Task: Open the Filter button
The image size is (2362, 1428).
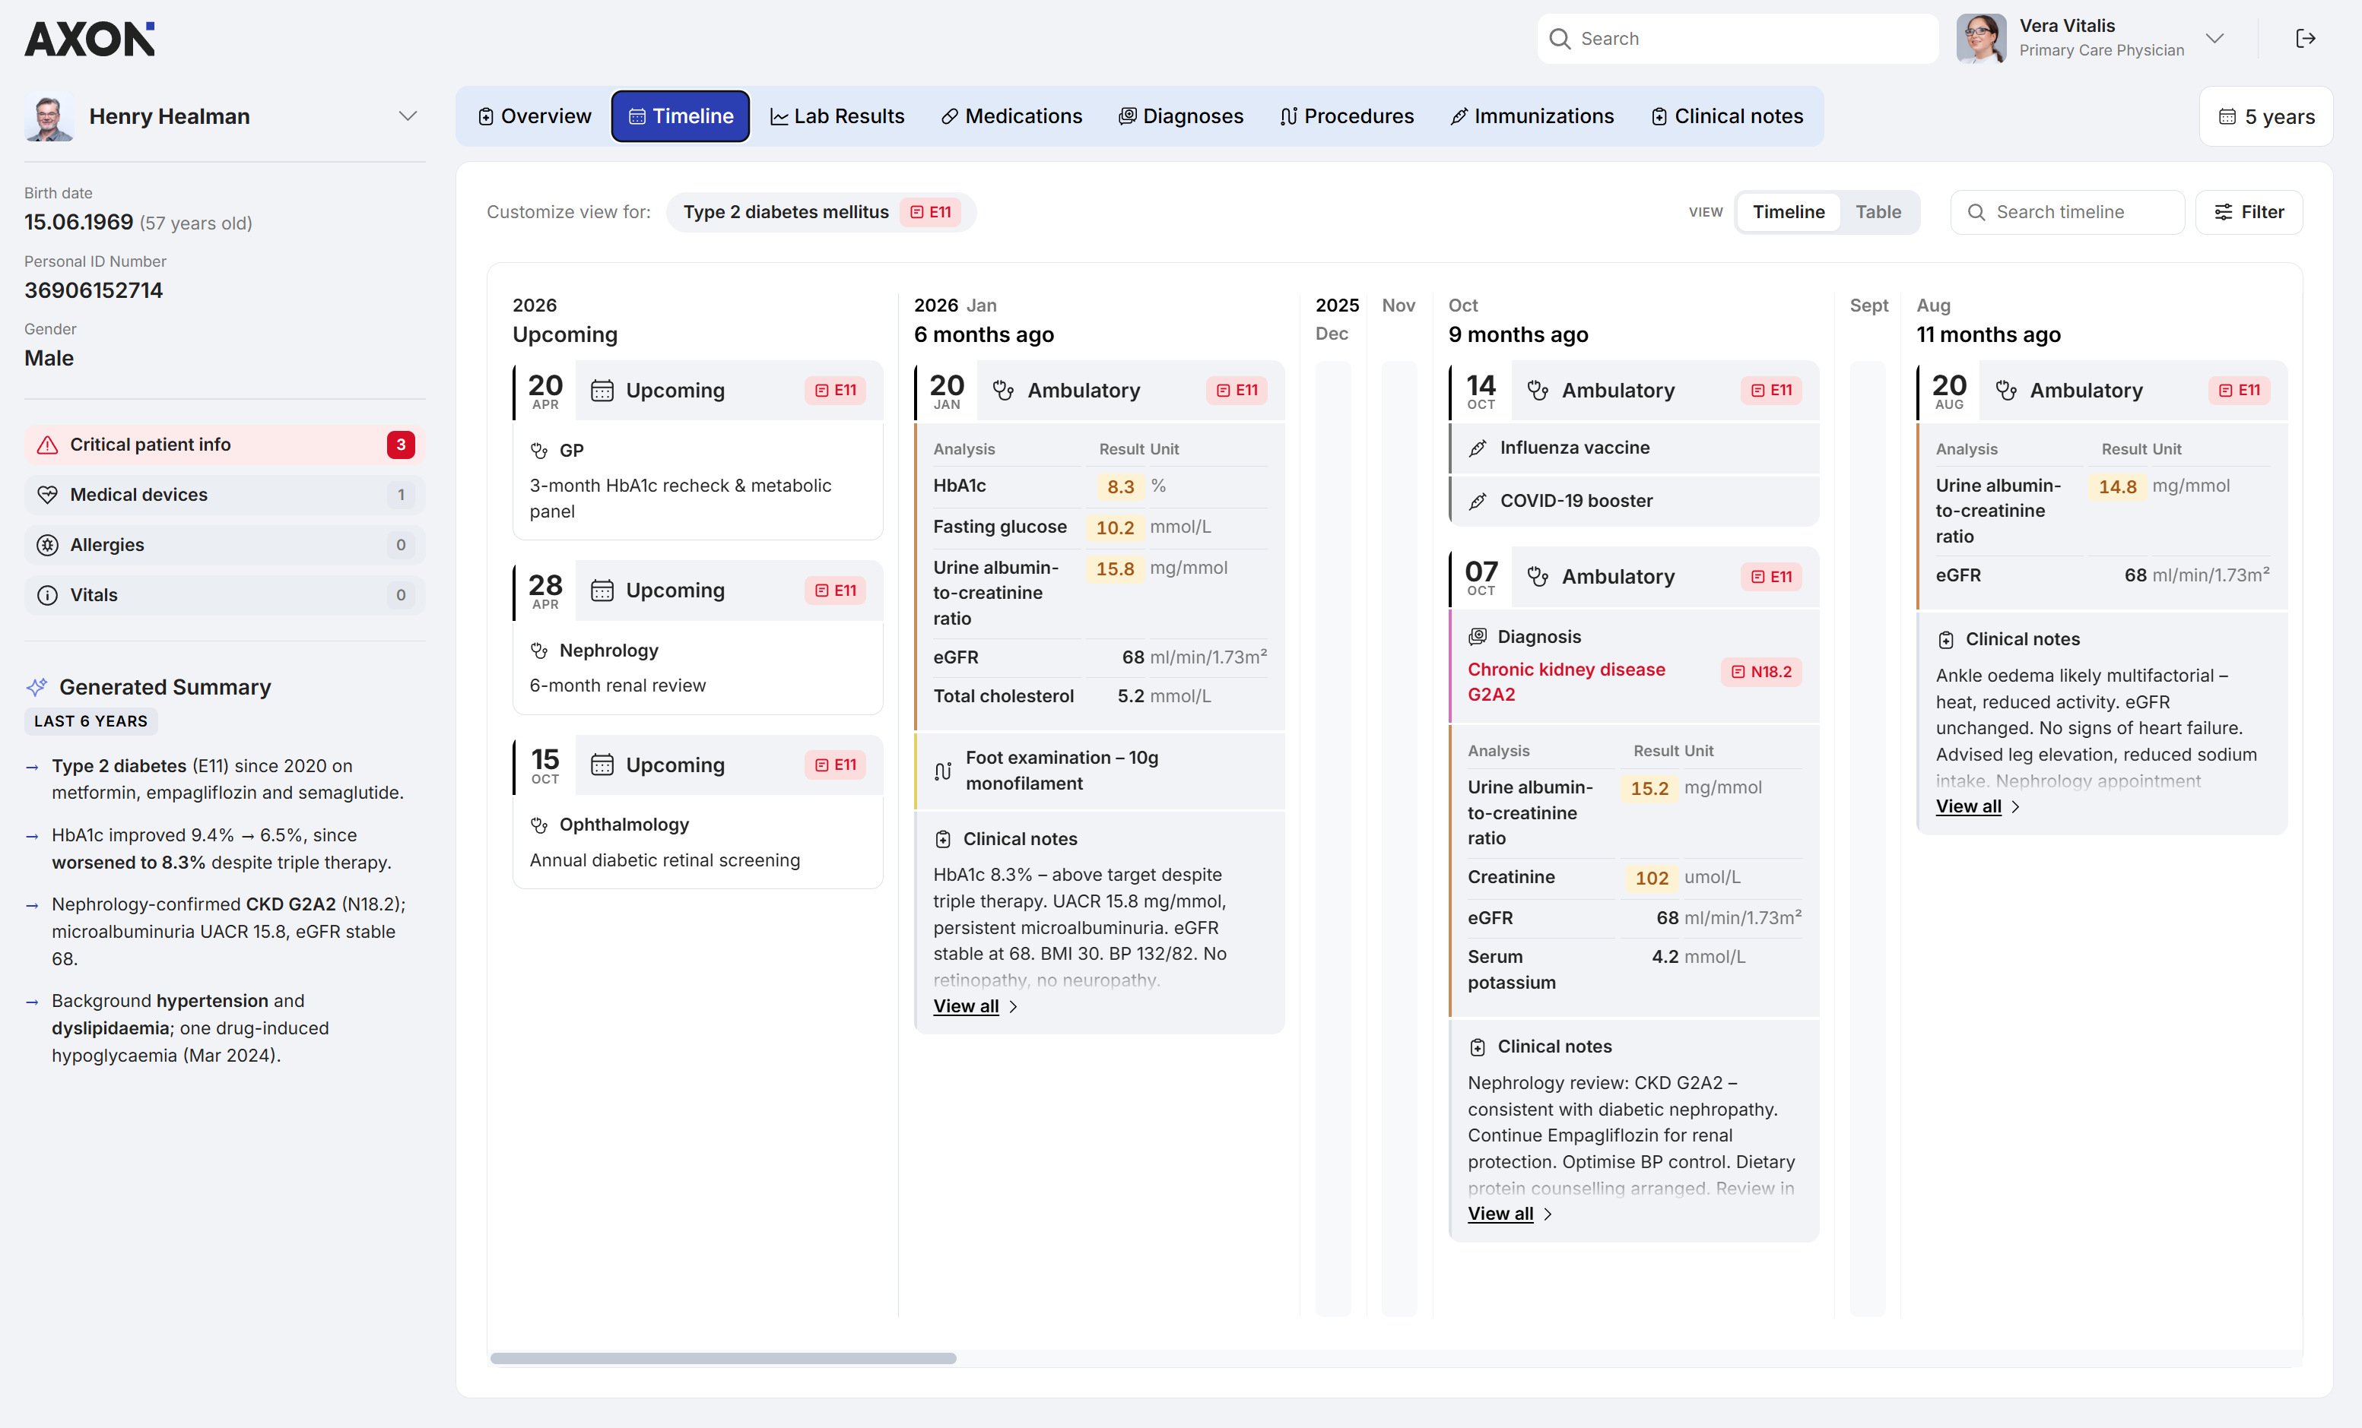Action: 2249,212
